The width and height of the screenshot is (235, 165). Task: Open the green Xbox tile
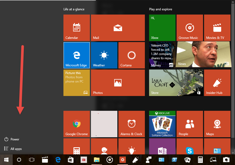tap(162, 28)
